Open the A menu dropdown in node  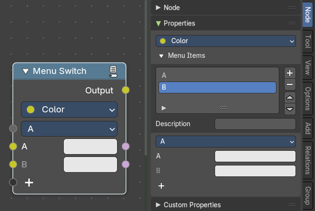[69, 128]
